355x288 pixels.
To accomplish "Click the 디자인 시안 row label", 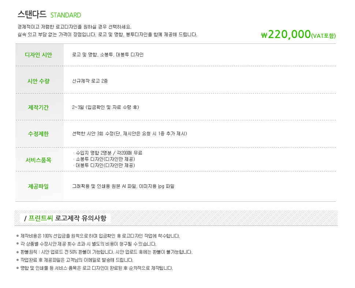I will pyautogui.click(x=38, y=55).
